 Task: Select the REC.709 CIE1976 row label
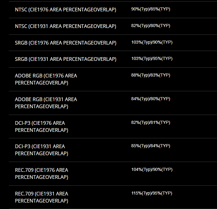[x=42, y=173]
